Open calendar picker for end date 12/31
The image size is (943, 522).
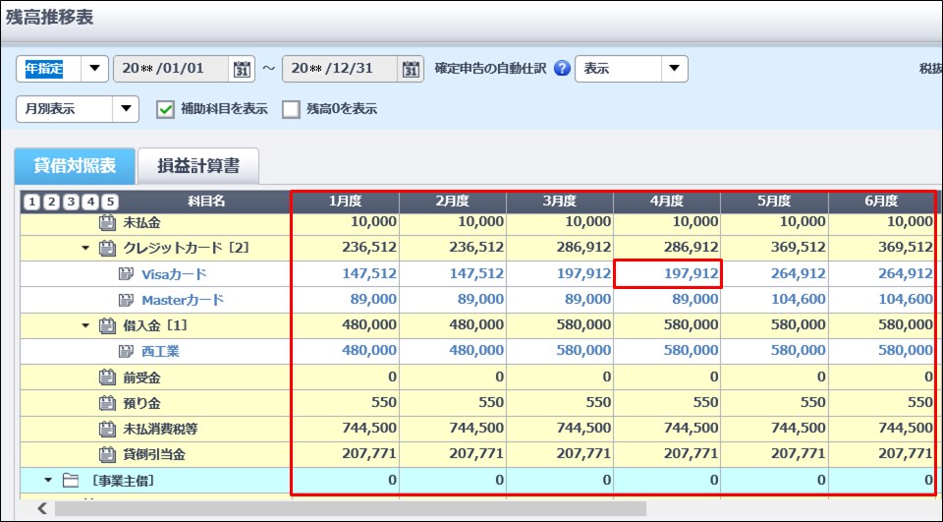coord(411,69)
